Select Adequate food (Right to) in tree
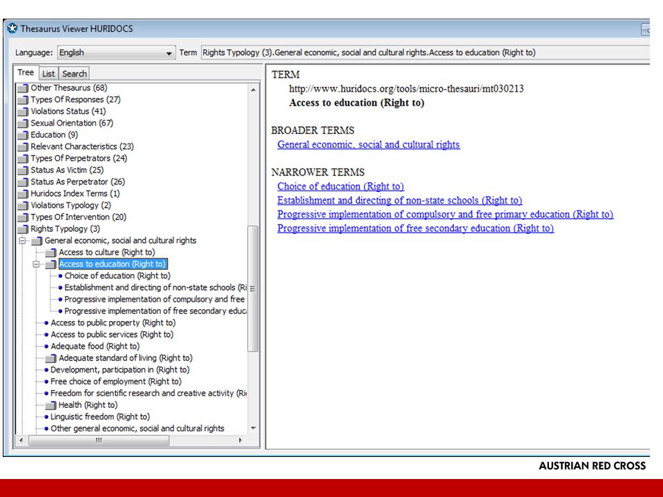 pyautogui.click(x=95, y=347)
